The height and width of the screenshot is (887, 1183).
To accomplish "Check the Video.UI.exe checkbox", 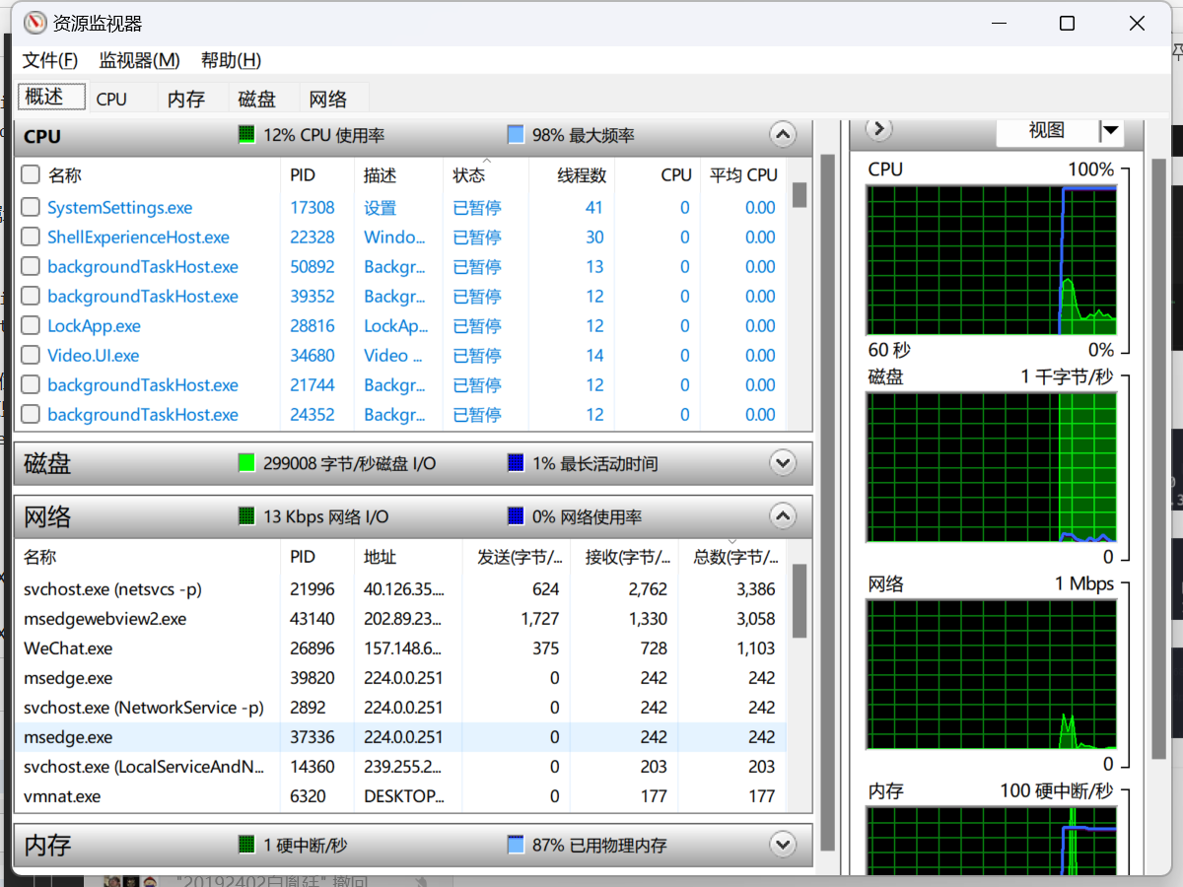I will 31,355.
